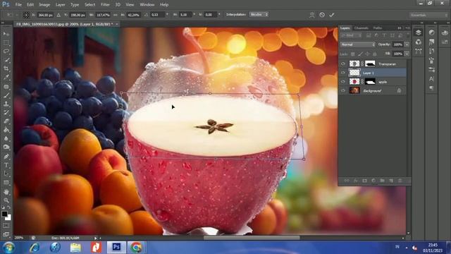Click the Create new layer icon

[x=391, y=181]
